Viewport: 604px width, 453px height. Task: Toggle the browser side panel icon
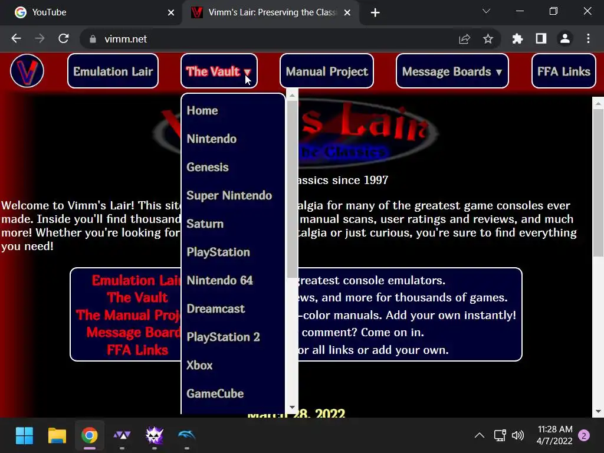coord(541,38)
